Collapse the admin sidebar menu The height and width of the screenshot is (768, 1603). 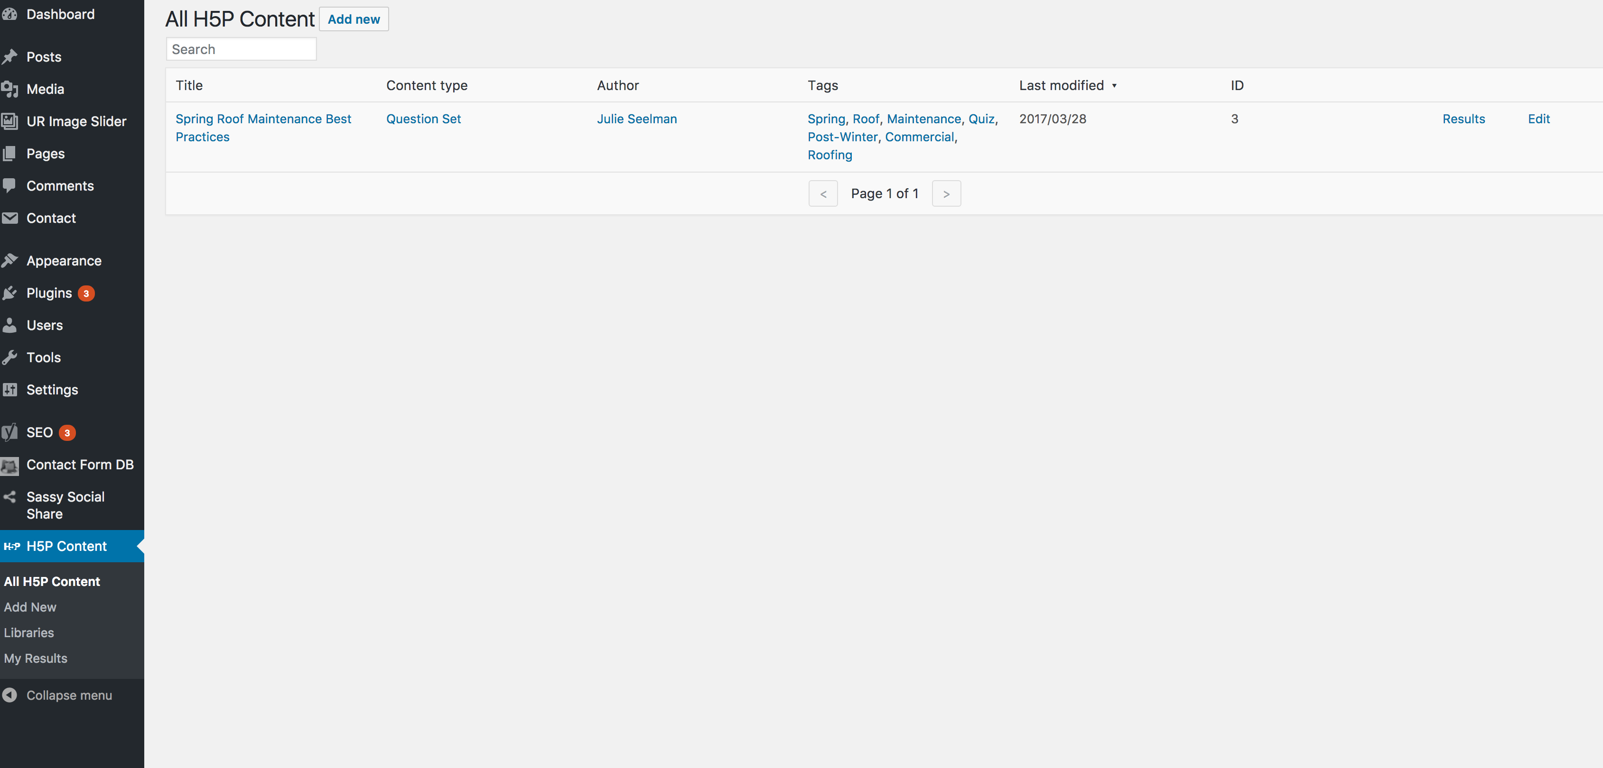tap(69, 695)
